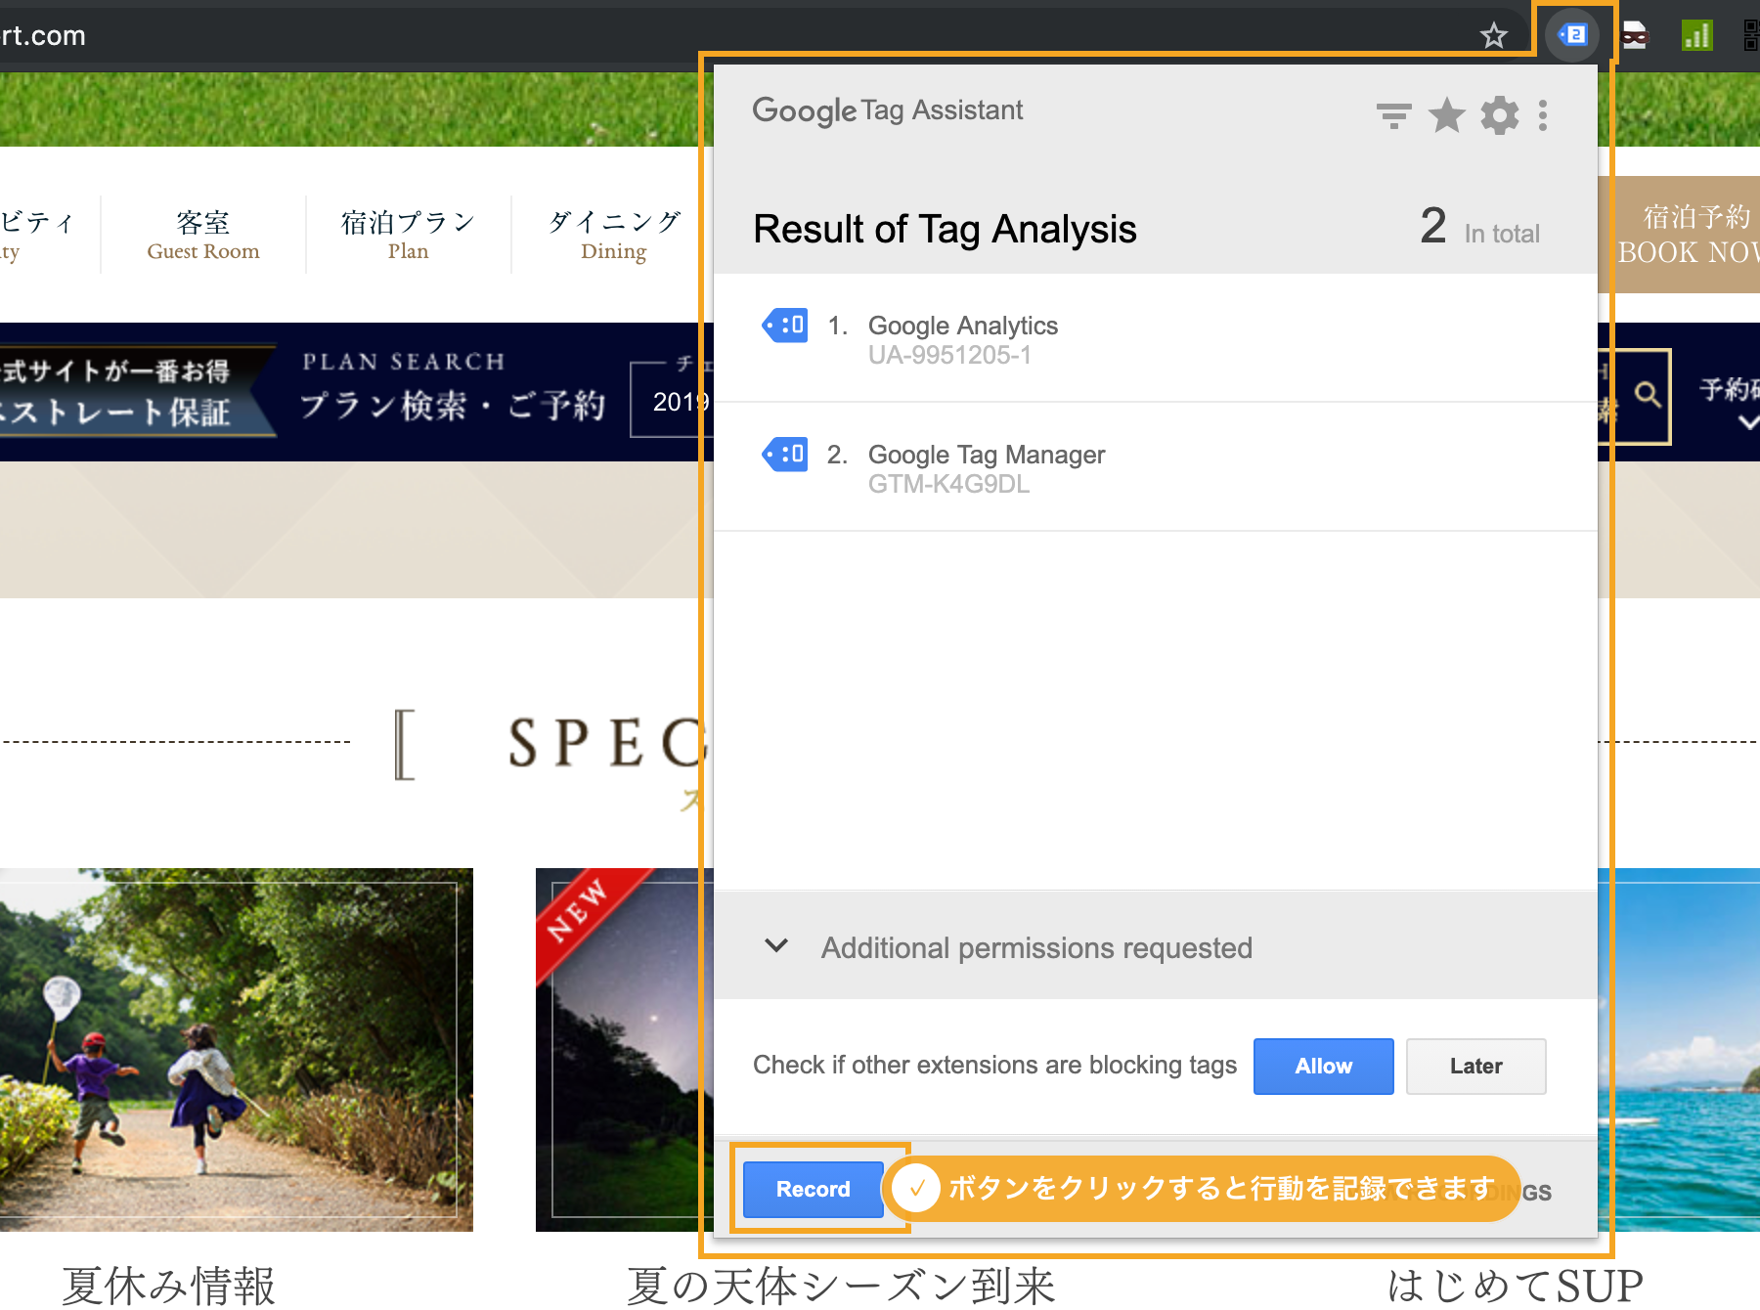Open the three-dot more options menu
This screenshot has height=1310, width=1760.
click(1543, 116)
